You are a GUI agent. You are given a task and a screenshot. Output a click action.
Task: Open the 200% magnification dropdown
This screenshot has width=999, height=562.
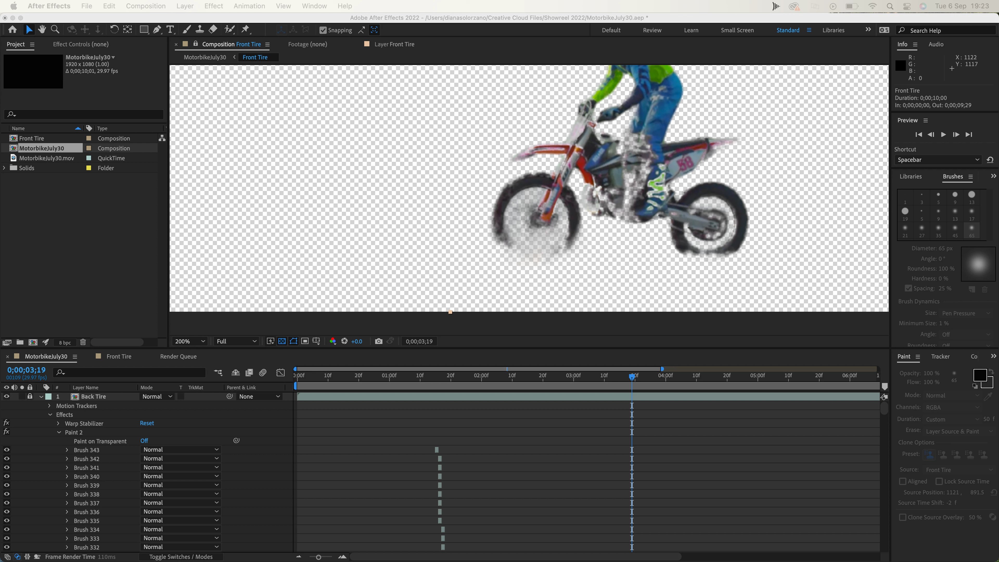(190, 341)
